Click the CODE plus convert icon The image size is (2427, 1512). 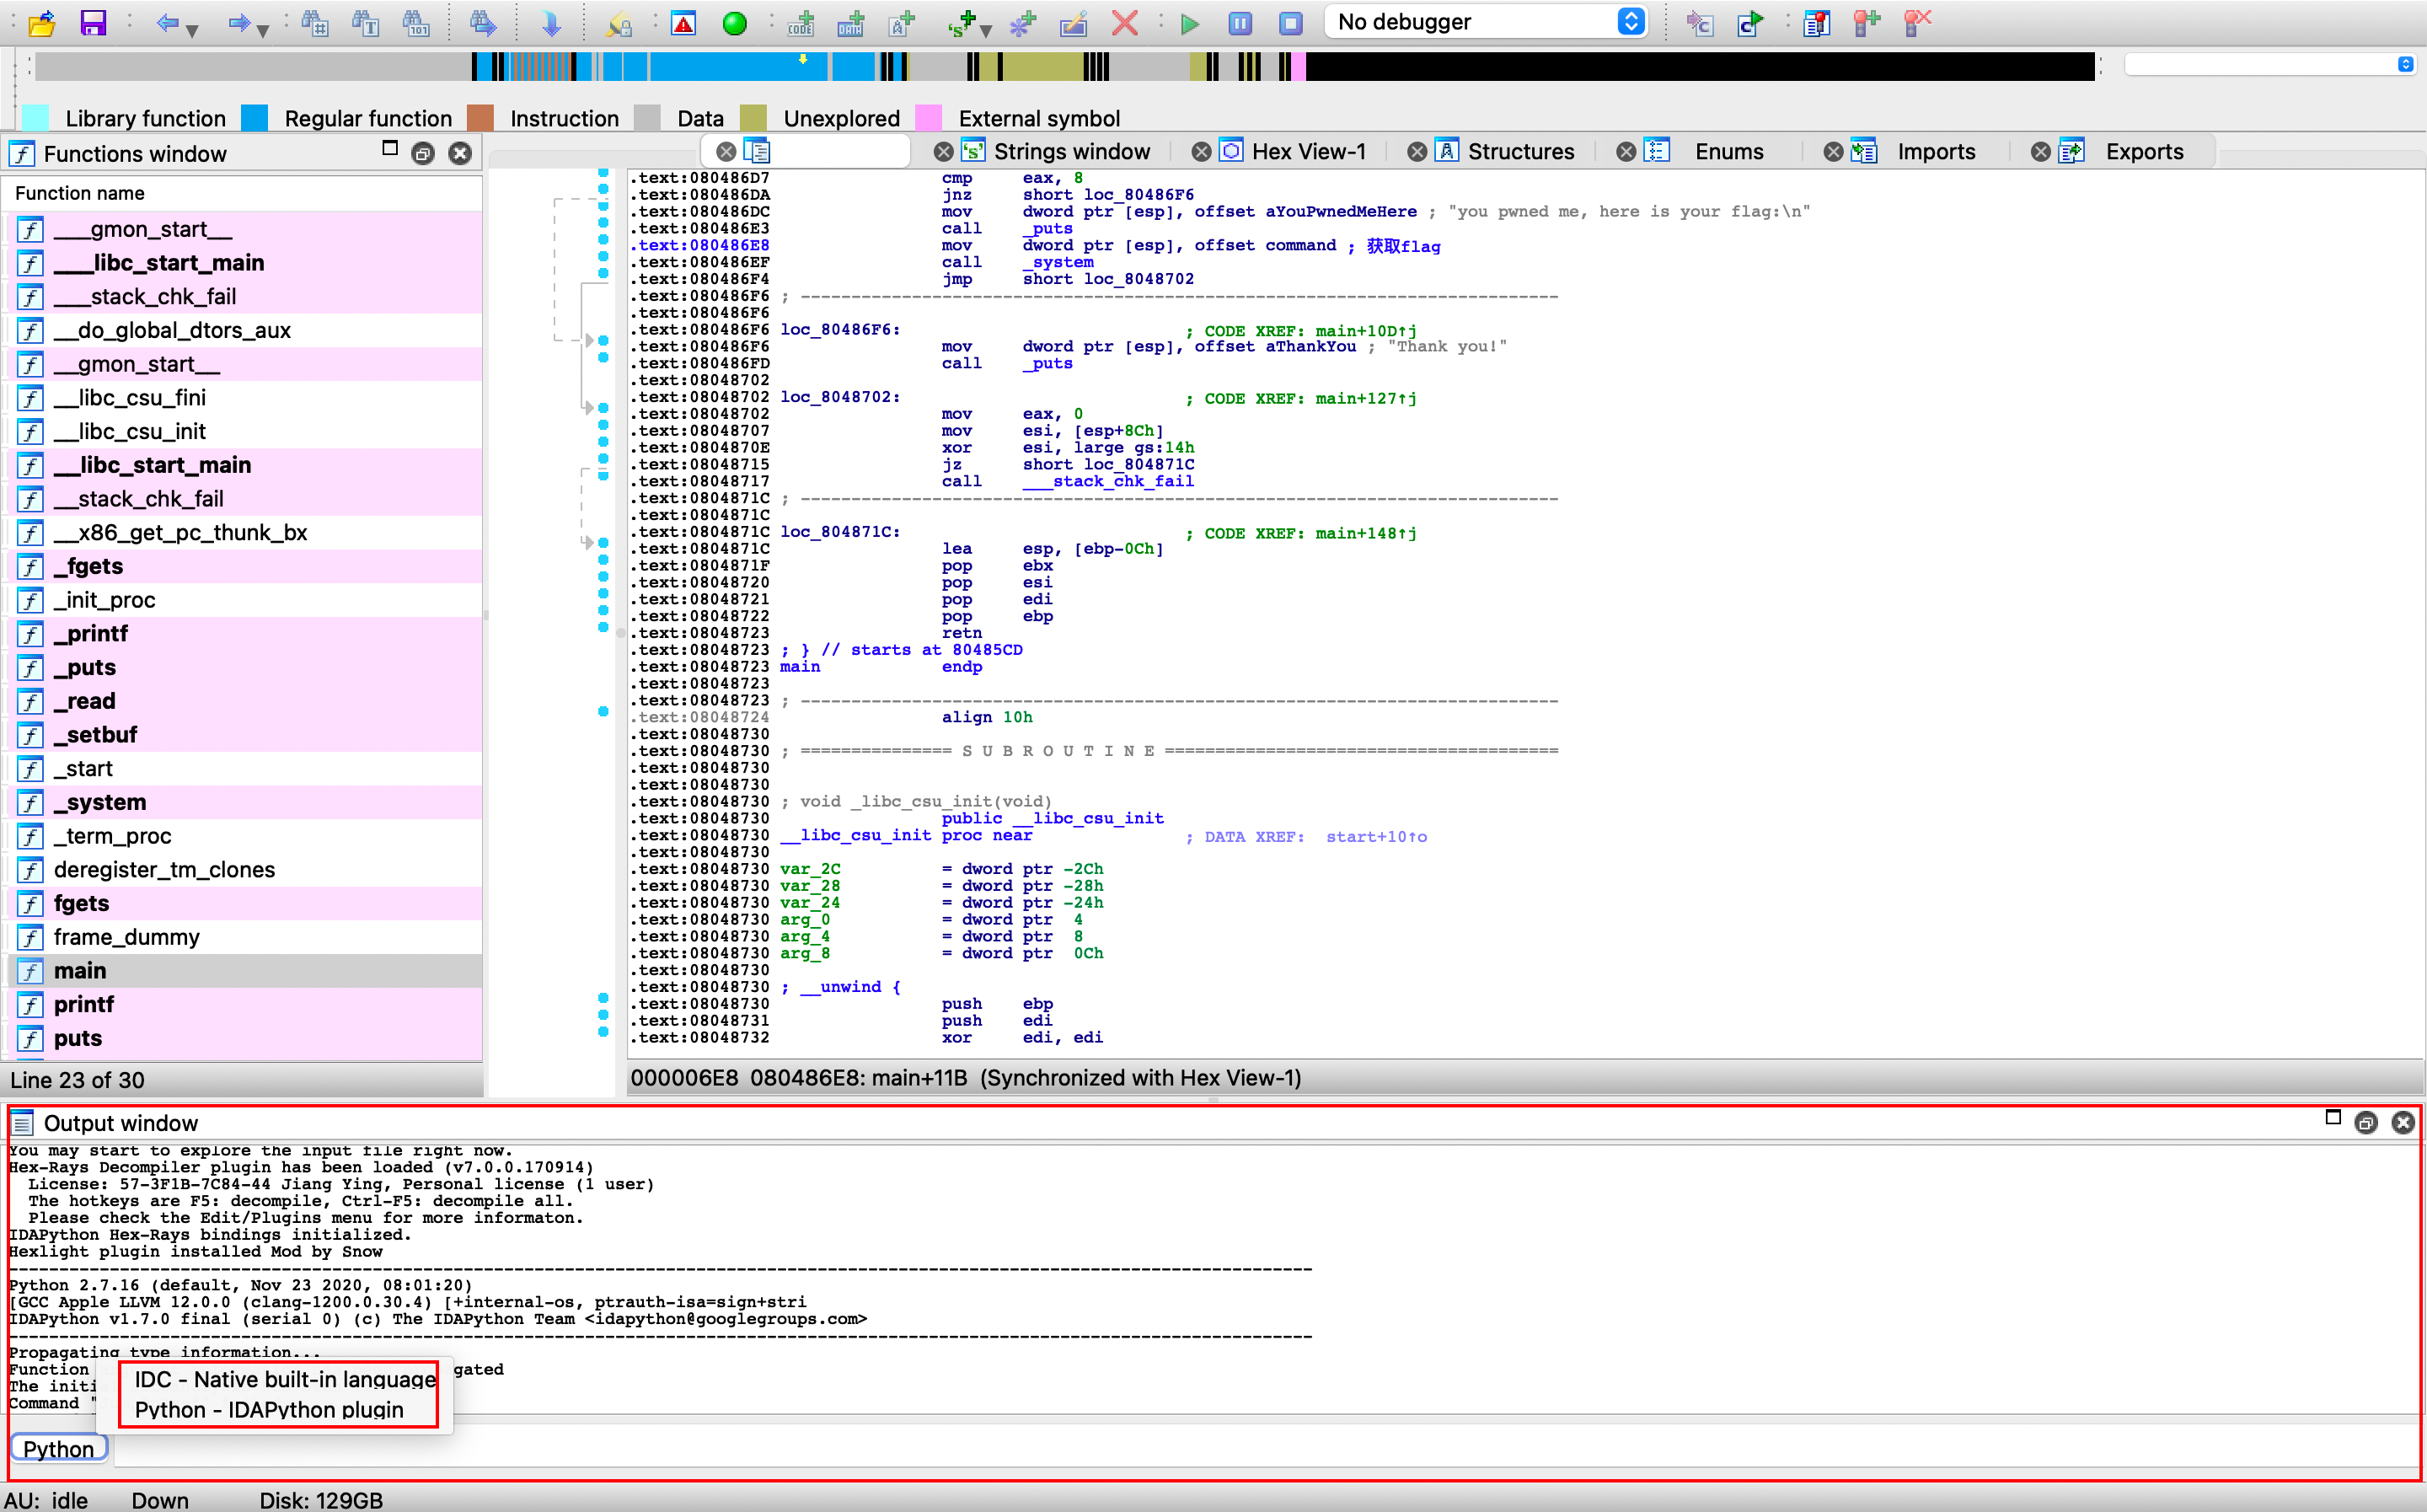801,22
